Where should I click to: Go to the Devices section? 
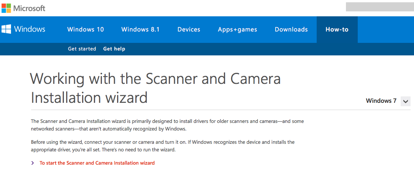(x=189, y=30)
